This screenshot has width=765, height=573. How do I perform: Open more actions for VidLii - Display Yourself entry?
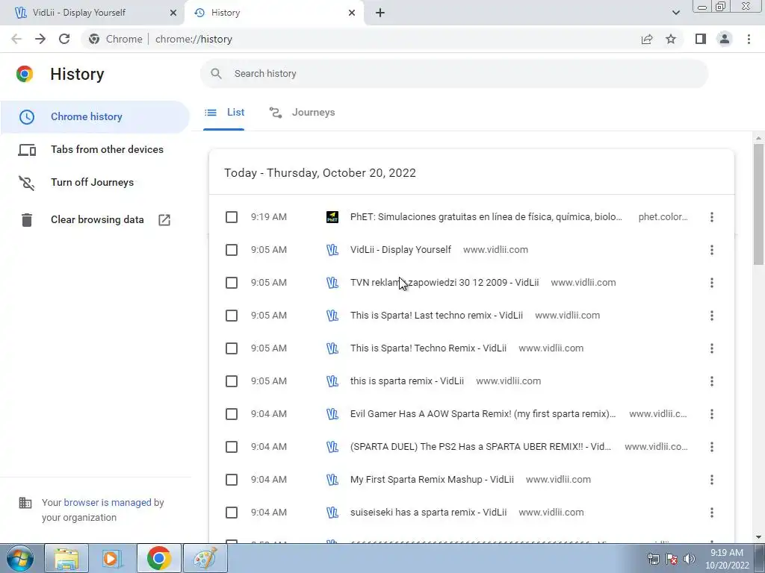point(712,250)
